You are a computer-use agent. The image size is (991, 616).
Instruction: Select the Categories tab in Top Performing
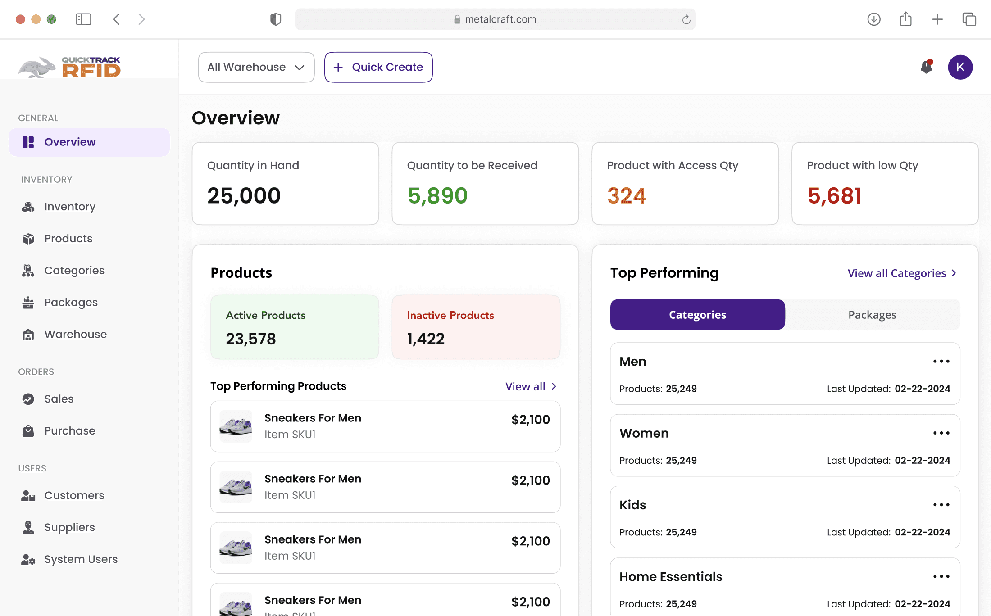[697, 315]
